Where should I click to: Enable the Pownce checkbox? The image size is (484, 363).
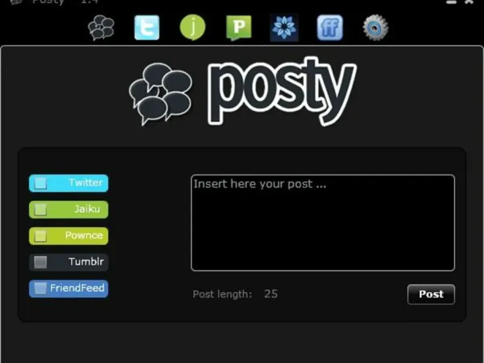41,236
